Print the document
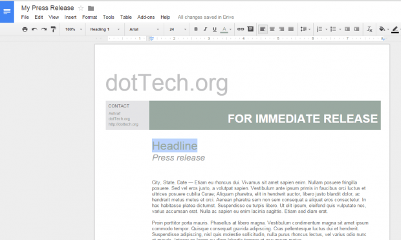 (25, 29)
